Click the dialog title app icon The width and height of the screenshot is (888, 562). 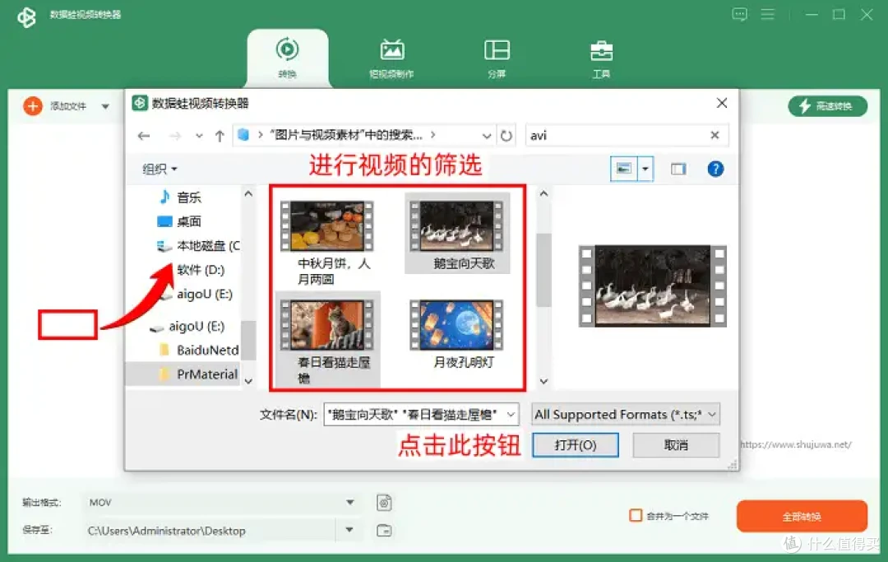coord(140,103)
